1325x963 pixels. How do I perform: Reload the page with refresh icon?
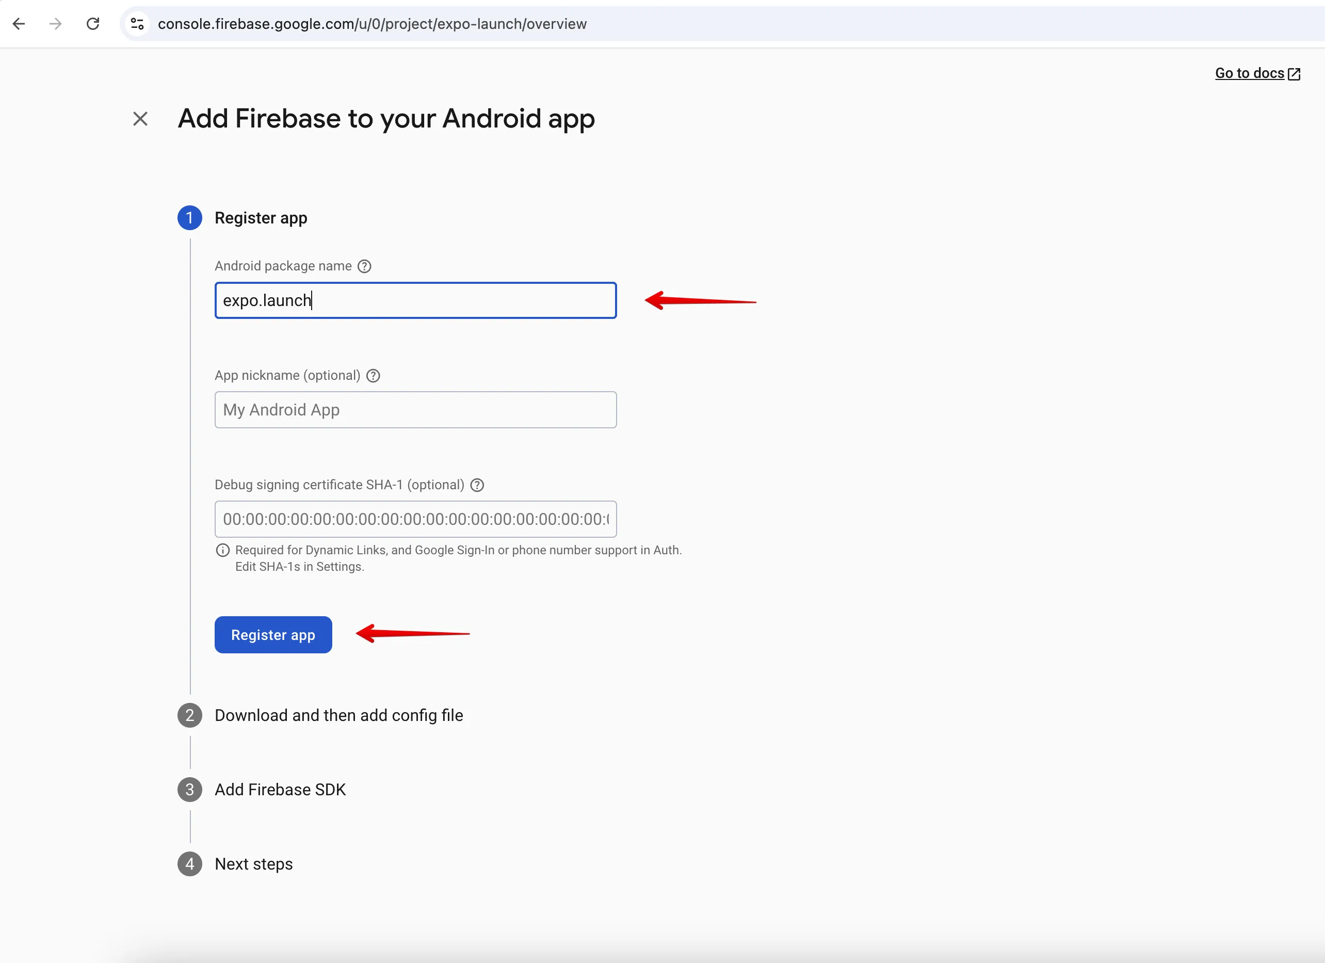click(93, 24)
